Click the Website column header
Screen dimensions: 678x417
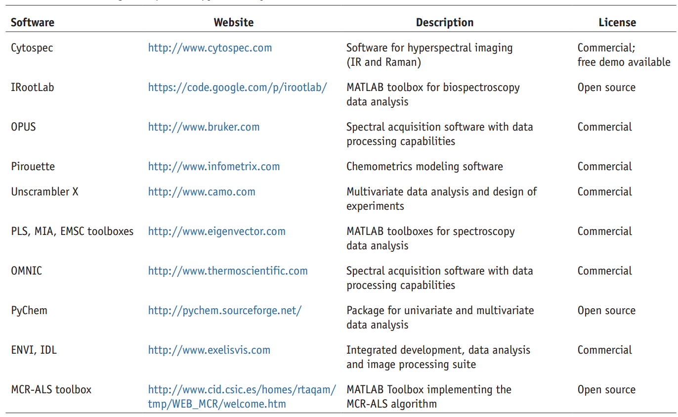[233, 22]
